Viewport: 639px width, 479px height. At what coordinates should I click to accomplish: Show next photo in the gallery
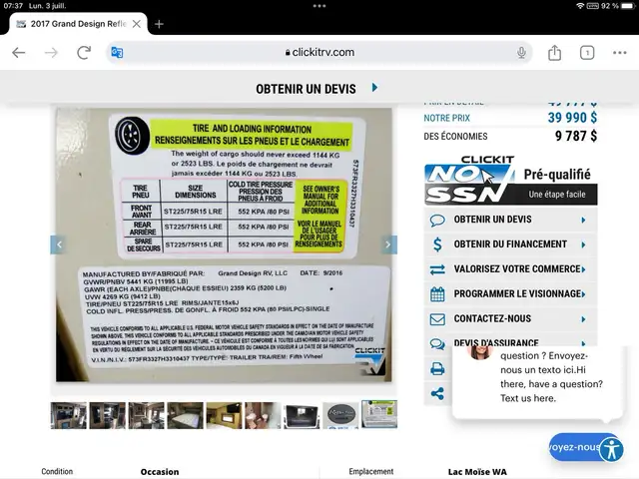(x=388, y=244)
